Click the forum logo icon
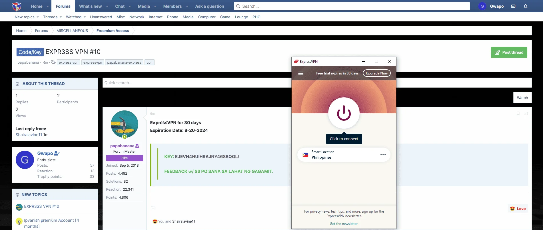This screenshot has height=230, width=543. (x=17, y=6)
